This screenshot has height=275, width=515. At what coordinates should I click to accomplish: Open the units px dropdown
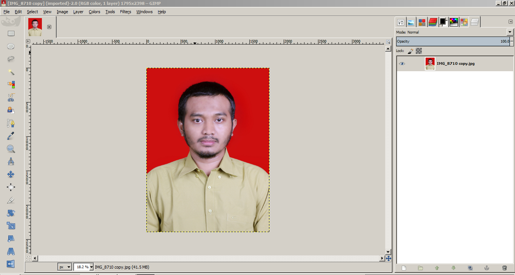65,267
